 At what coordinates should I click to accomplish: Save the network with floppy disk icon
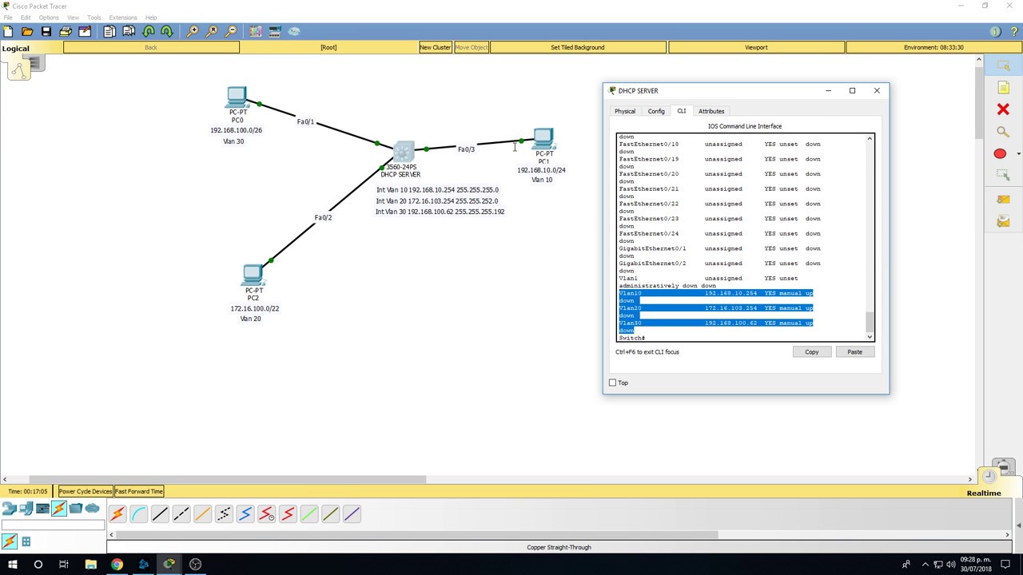coord(46,31)
